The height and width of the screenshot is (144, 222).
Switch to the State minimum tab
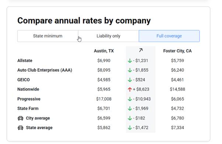click(x=48, y=36)
